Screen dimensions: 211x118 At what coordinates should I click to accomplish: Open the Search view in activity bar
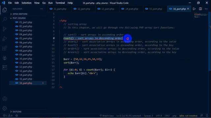(5, 19)
